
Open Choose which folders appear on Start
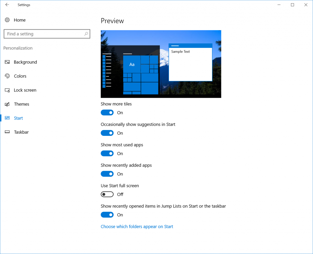tap(137, 227)
